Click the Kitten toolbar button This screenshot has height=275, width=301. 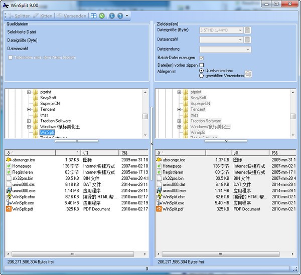(43, 16)
